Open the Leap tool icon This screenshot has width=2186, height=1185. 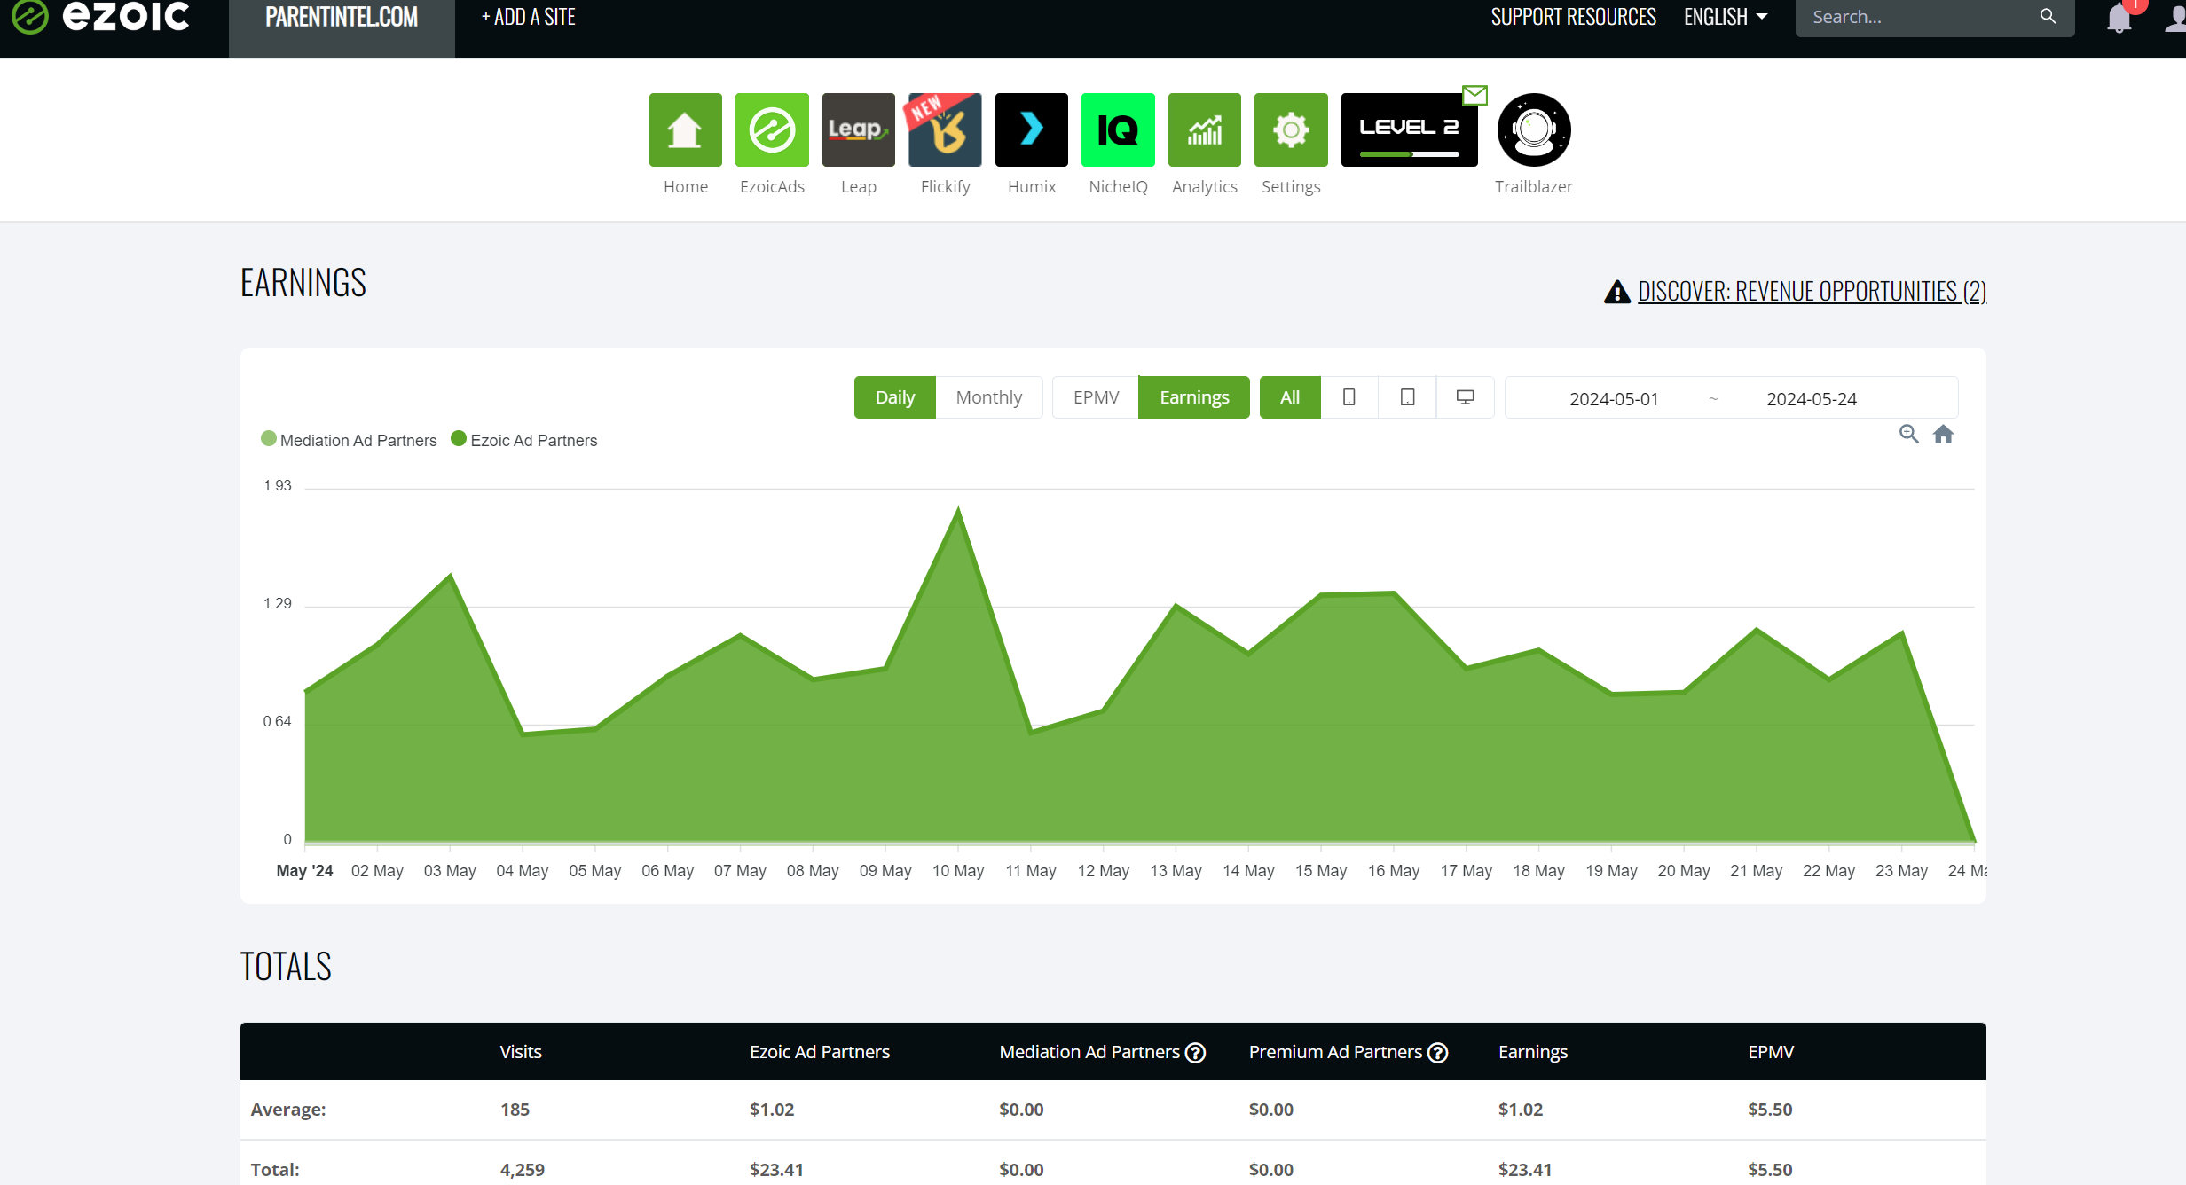click(858, 129)
